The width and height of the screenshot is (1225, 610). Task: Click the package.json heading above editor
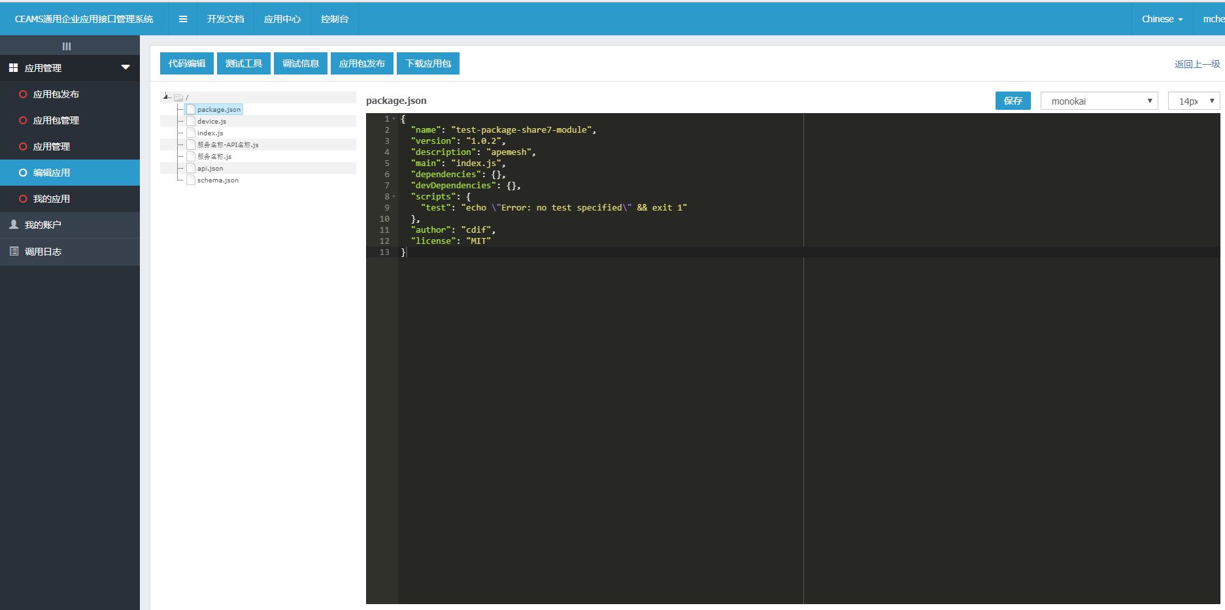396,101
